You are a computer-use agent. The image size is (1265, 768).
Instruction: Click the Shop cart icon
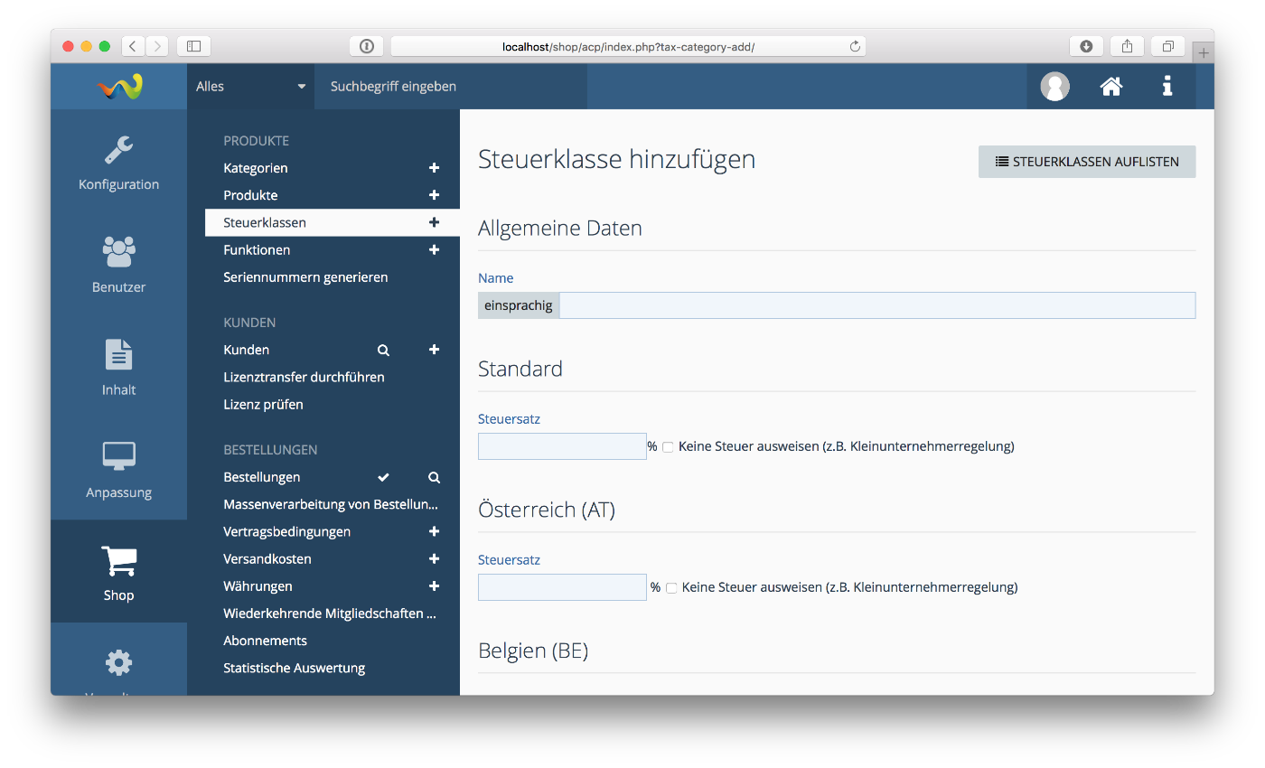[x=118, y=562]
